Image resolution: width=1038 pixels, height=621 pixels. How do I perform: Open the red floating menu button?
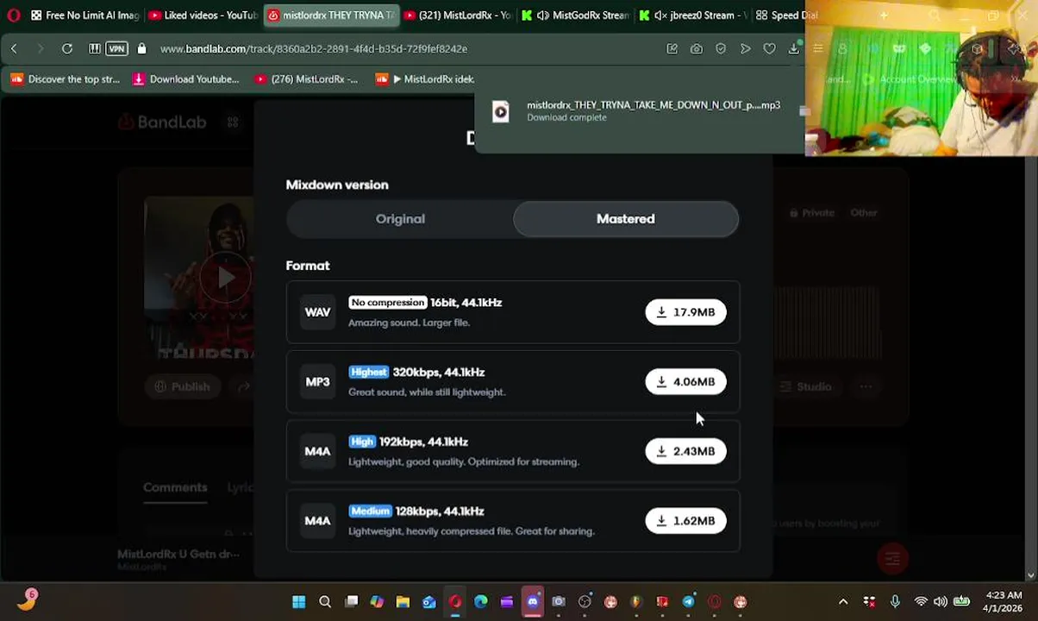892,559
